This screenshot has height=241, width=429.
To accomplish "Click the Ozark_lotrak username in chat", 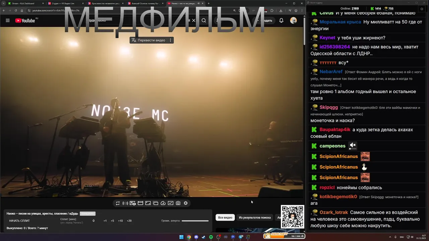I will pyautogui.click(x=334, y=213).
